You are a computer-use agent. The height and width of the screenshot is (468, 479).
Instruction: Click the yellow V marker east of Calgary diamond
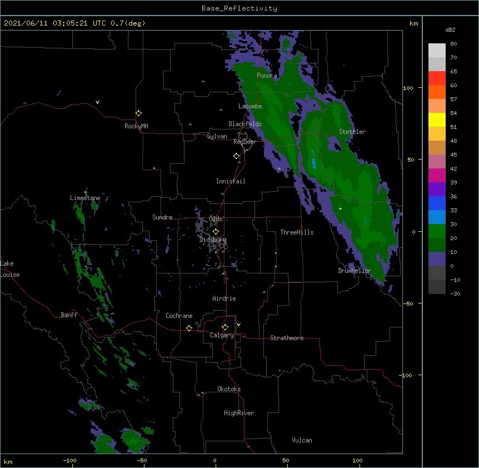click(x=238, y=325)
